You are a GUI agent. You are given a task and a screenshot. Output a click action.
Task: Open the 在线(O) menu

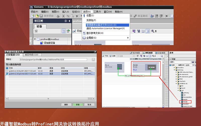coord(76,12)
